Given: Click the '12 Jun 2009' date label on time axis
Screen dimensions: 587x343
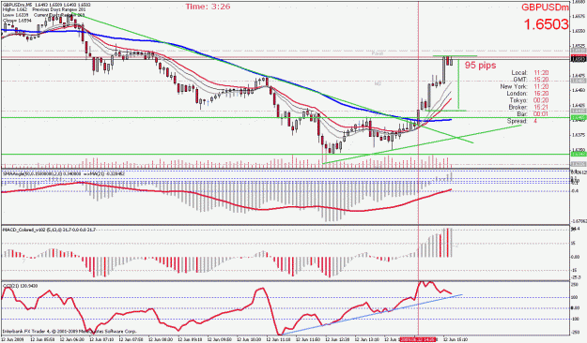Looking at the screenshot, I should (x=13, y=339).
